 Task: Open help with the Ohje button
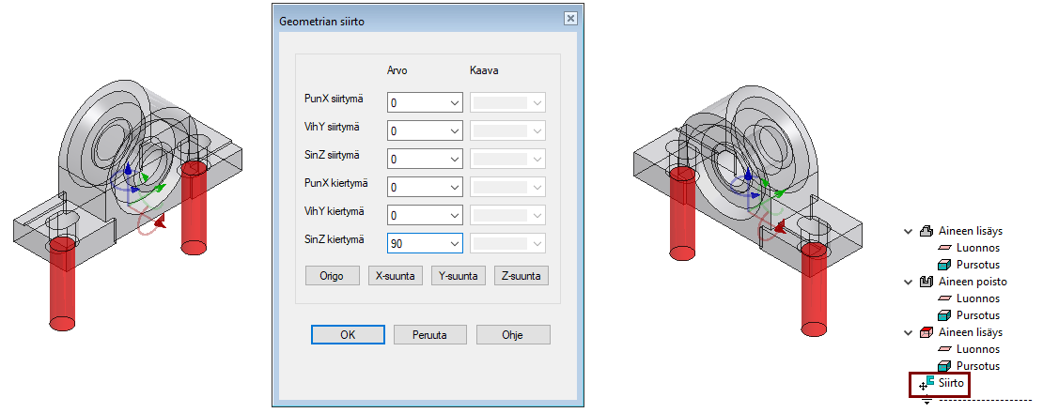pyautogui.click(x=513, y=334)
